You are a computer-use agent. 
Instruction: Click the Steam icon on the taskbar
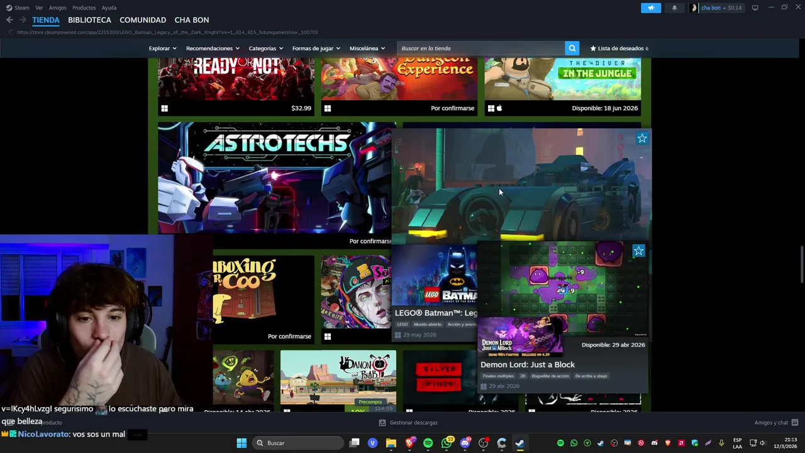coord(519,443)
